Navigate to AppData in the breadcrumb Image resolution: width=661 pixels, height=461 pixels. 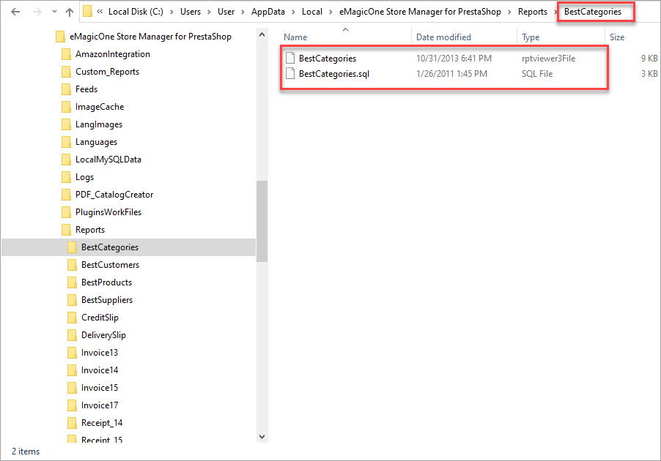tap(268, 12)
